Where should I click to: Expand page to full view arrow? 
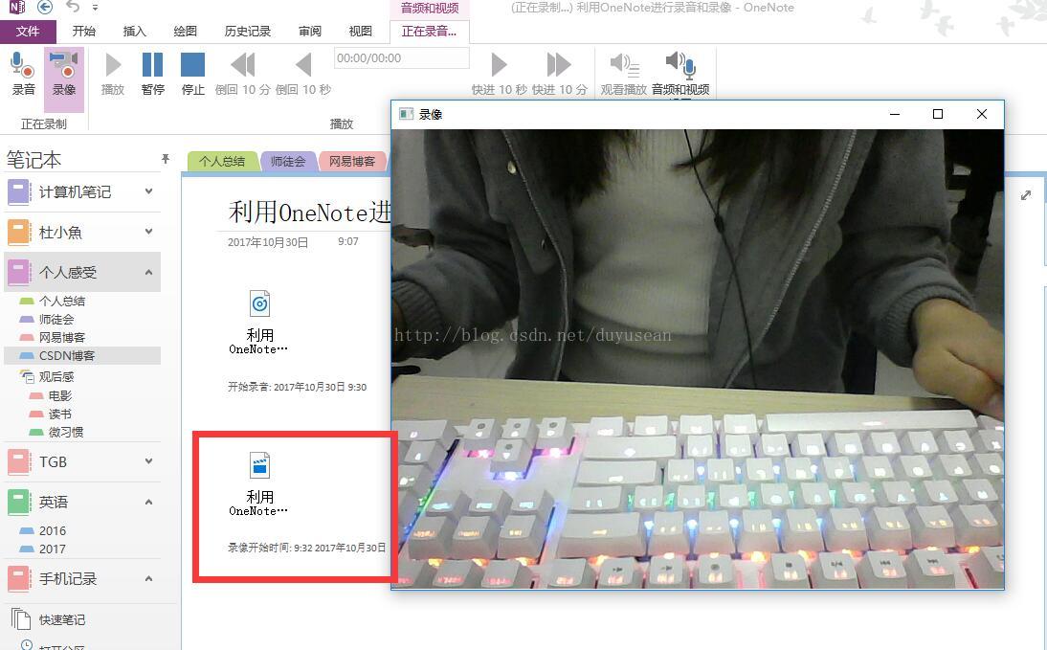(1026, 195)
